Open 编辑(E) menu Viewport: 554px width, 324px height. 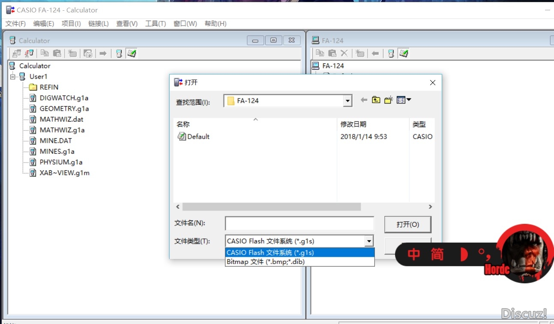click(44, 24)
